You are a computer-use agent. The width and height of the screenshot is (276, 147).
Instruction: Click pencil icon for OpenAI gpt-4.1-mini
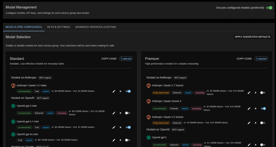point(114,127)
